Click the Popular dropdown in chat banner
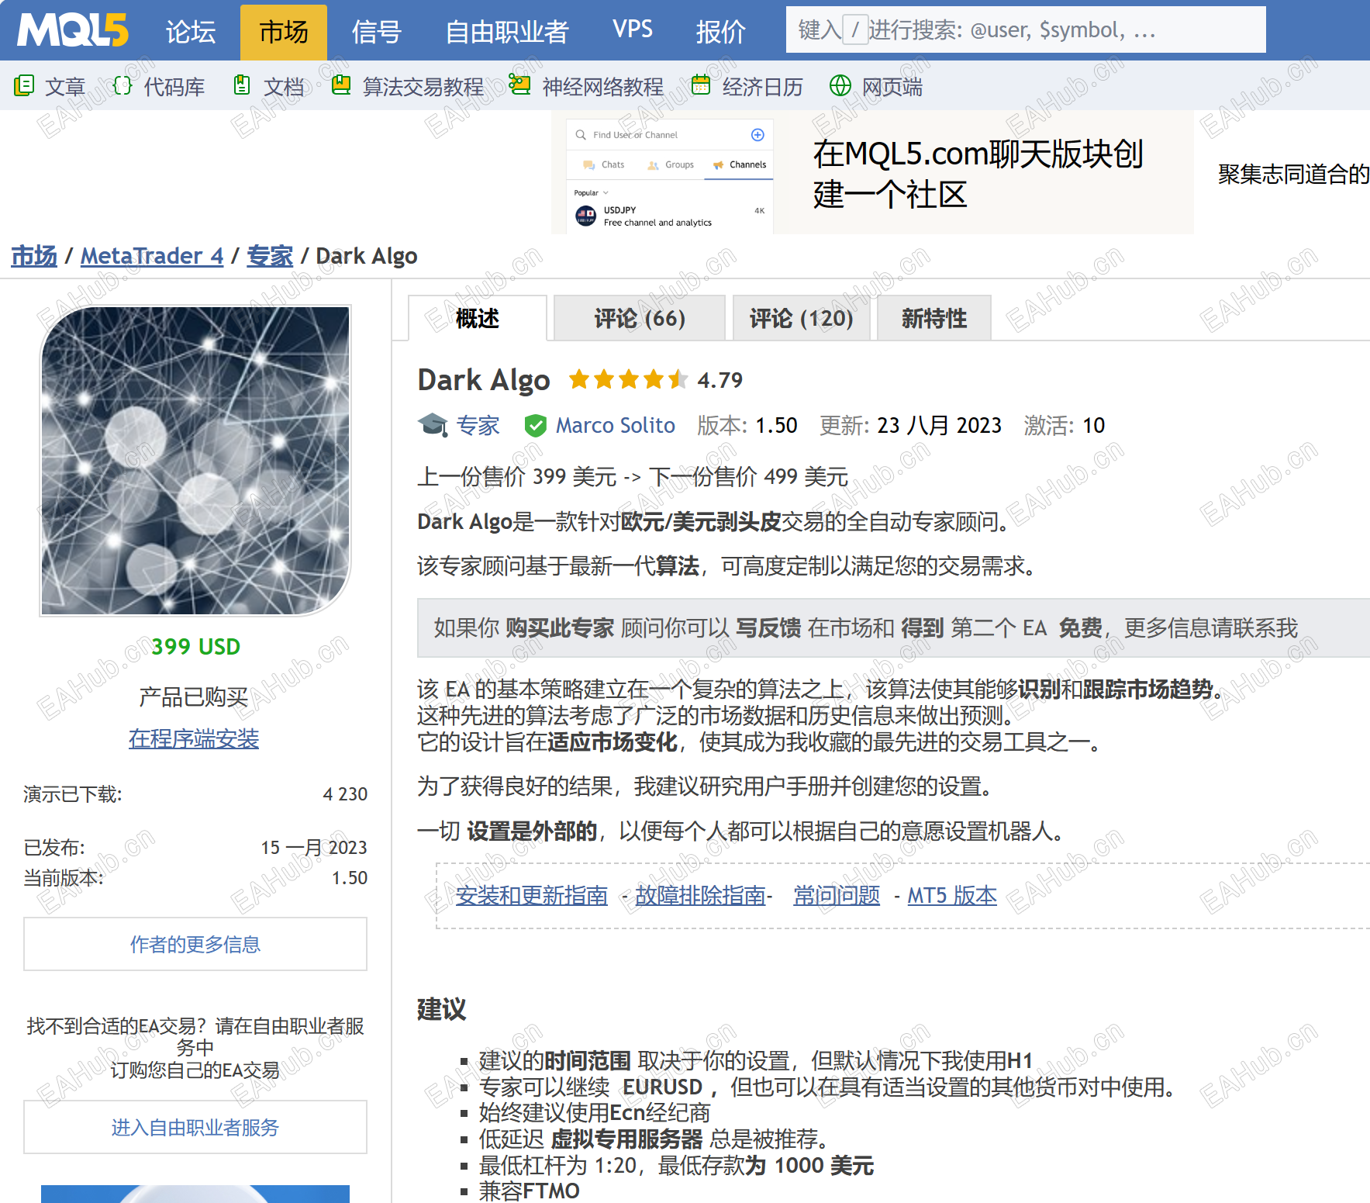The image size is (1370, 1203). coord(592,192)
